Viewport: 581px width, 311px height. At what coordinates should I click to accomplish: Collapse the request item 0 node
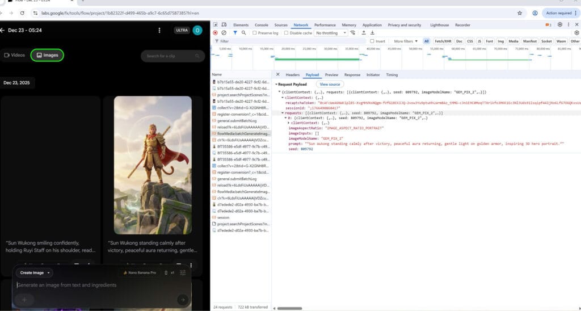[286, 118]
